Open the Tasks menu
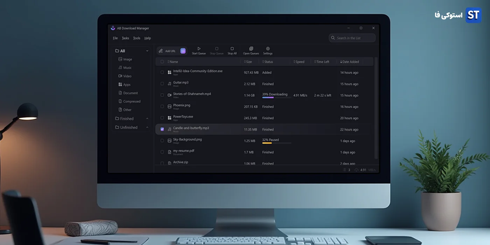The width and height of the screenshot is (490, 245). point(125,38)
